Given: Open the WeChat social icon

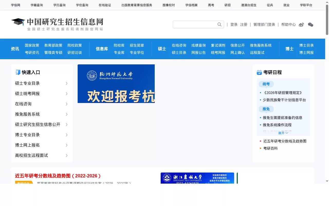Looking at the screenshot, I should [310, 25].
